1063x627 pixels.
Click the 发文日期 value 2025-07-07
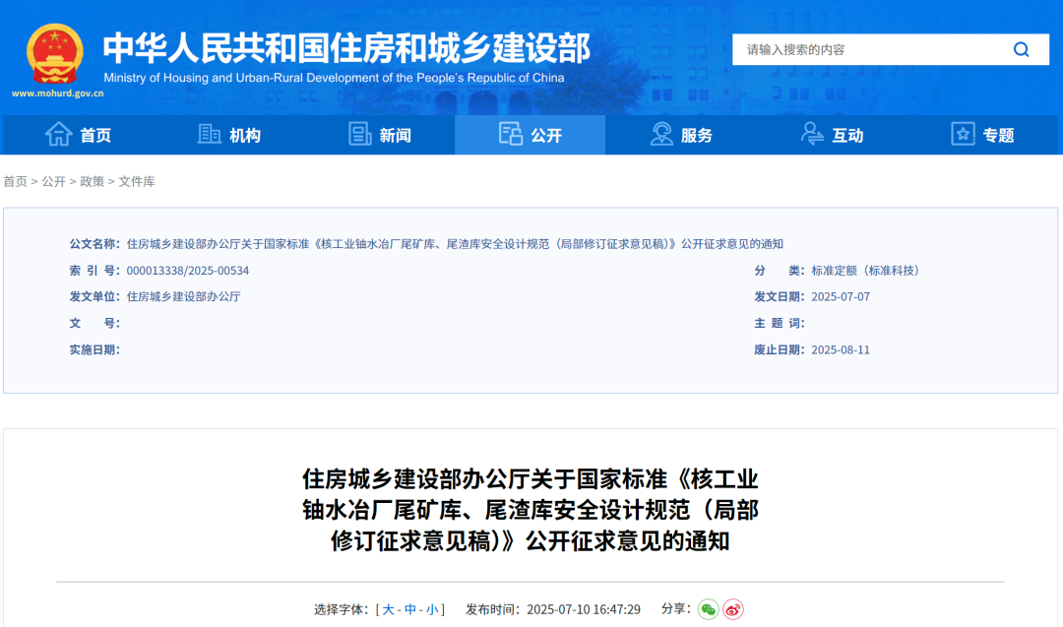point(841,297)
